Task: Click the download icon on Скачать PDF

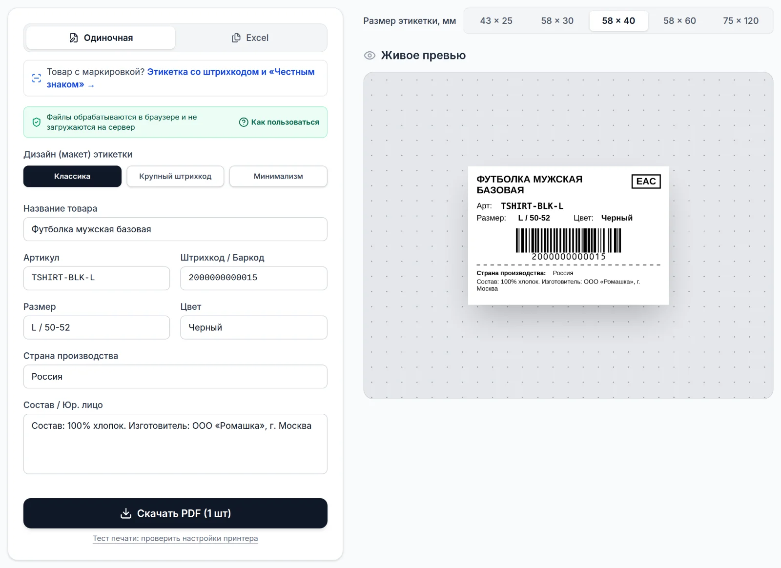Action: [x=126, y=513]
